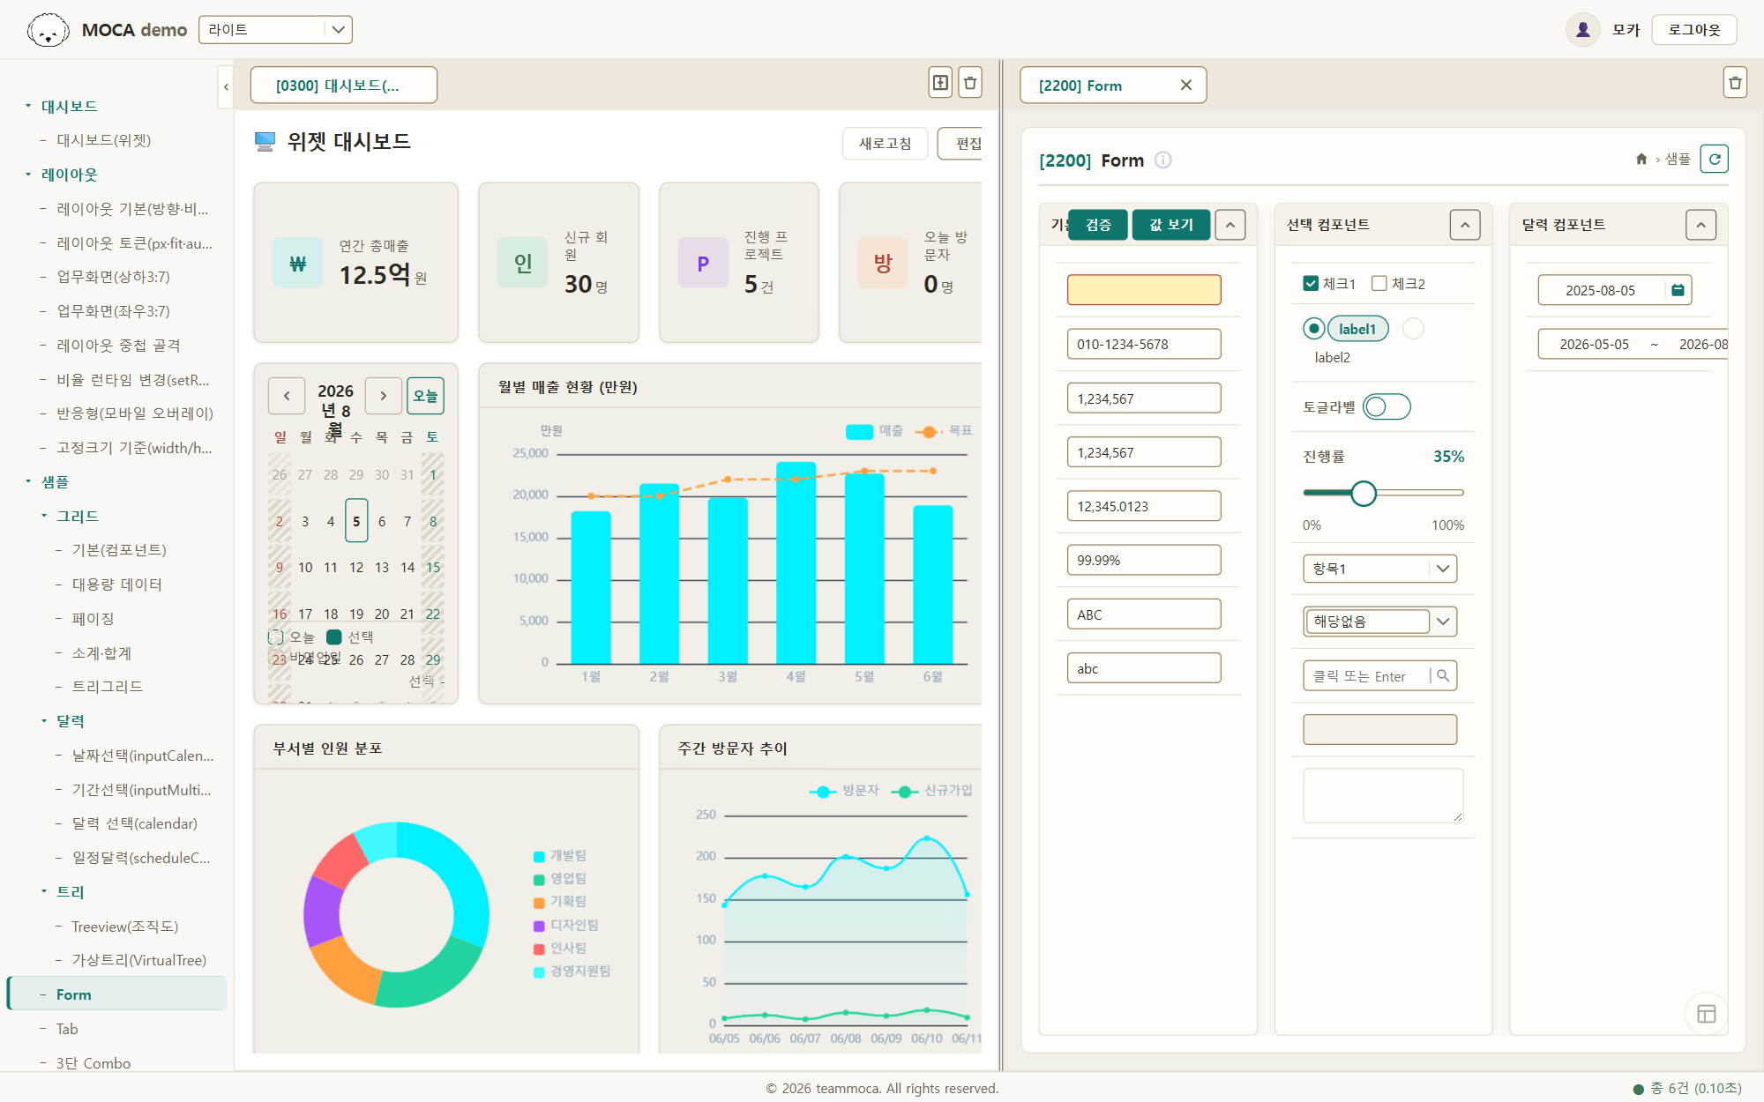Collapse the 선택 컴포넌트 panel

pos(1465,225)
